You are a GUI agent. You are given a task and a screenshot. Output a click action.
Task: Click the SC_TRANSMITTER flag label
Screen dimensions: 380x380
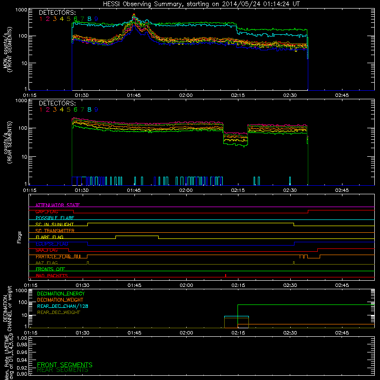[55, 231]
